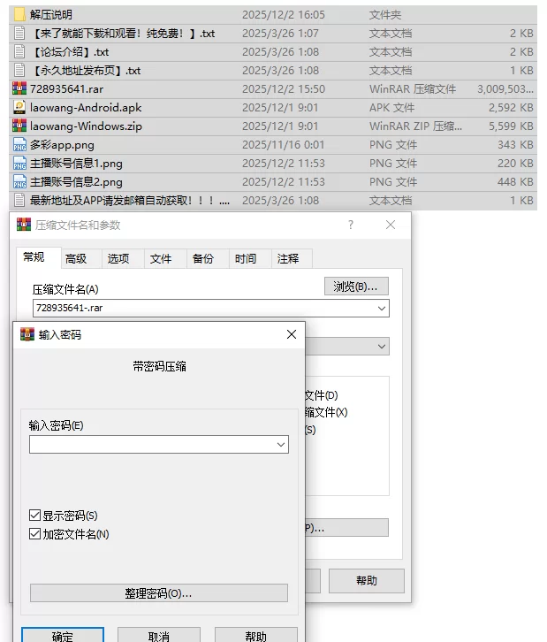Close the 压缩文件名和参数 dialog
547x642 pixels.
(391, 225)
